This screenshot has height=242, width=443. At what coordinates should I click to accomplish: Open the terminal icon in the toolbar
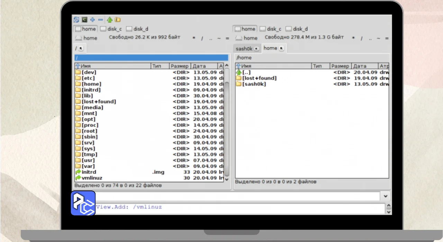tap(84, 20)
